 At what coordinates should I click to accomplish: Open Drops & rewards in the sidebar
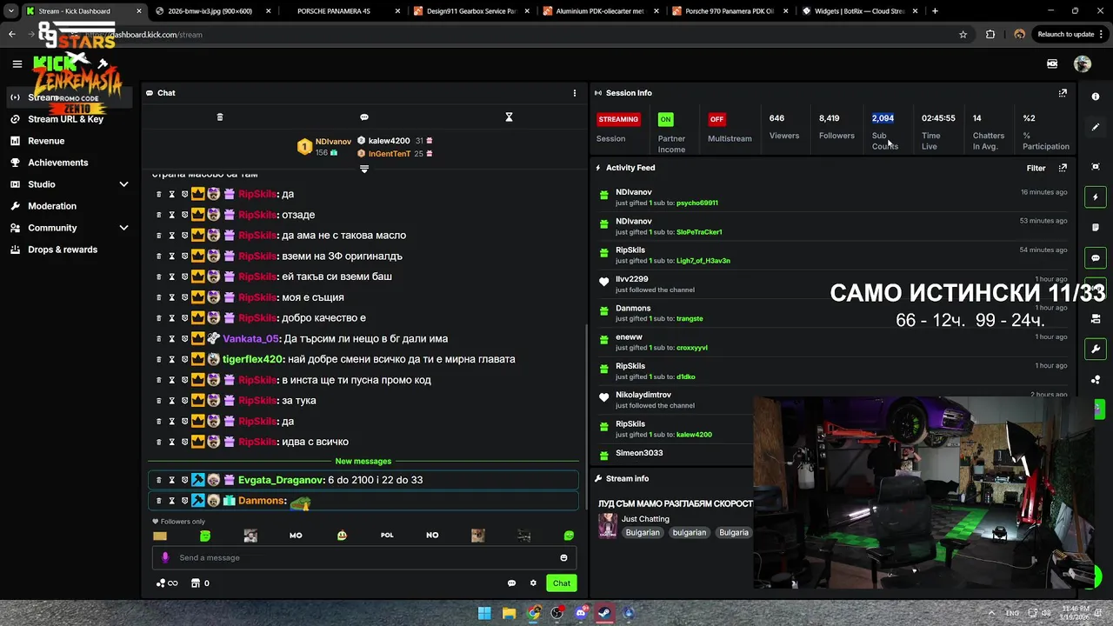63,250
